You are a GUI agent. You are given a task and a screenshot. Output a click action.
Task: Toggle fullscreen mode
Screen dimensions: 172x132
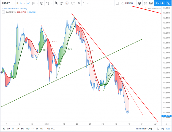pyautogui.click(x=145, y=3)
